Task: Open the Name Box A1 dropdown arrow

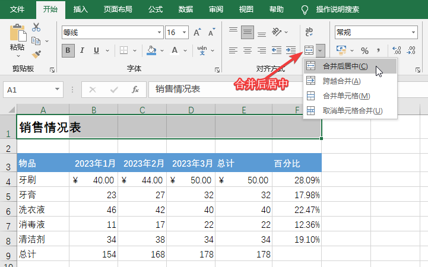Action: (x=57, y=89)
